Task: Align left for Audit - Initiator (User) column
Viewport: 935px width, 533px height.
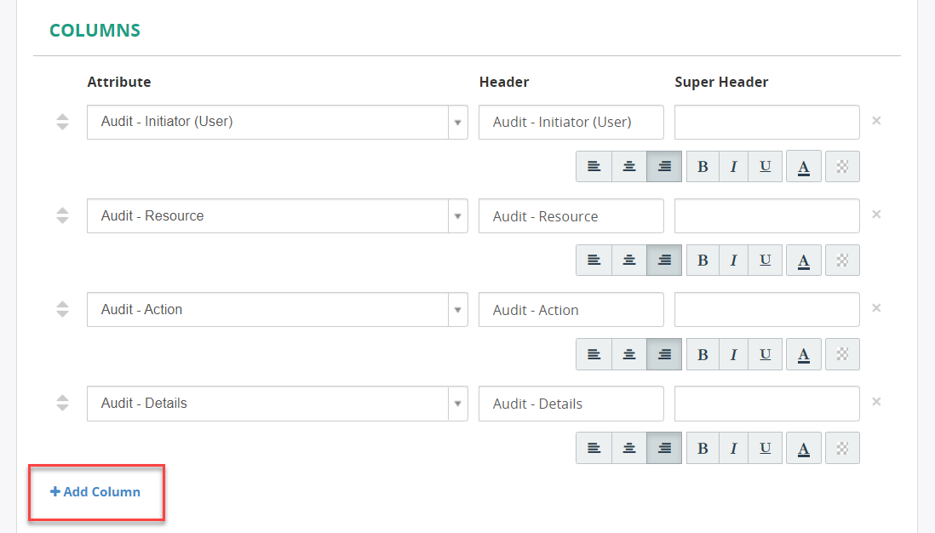Action: 594,166
